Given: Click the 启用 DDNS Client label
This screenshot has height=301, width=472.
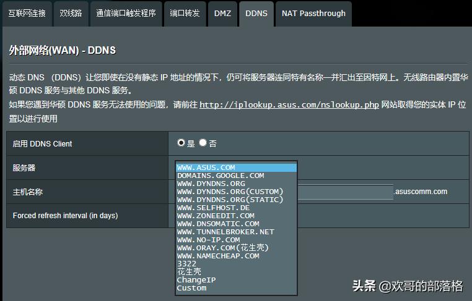Looking at the screenshot, I should 43,144.
